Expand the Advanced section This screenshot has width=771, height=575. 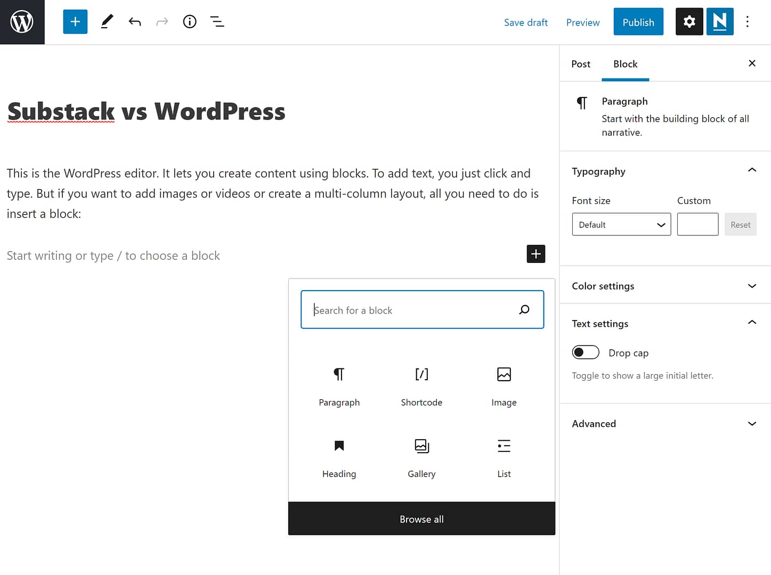664,424
